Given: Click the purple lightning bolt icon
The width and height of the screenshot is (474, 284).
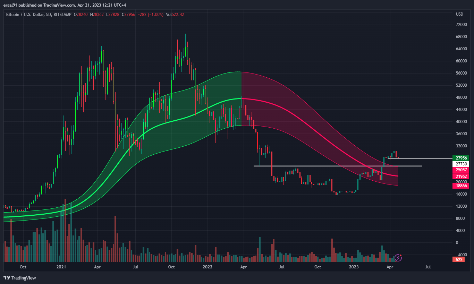Looking at the screenshot, I should pos(398,258).
